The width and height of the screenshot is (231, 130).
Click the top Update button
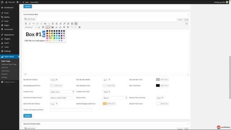27,6
